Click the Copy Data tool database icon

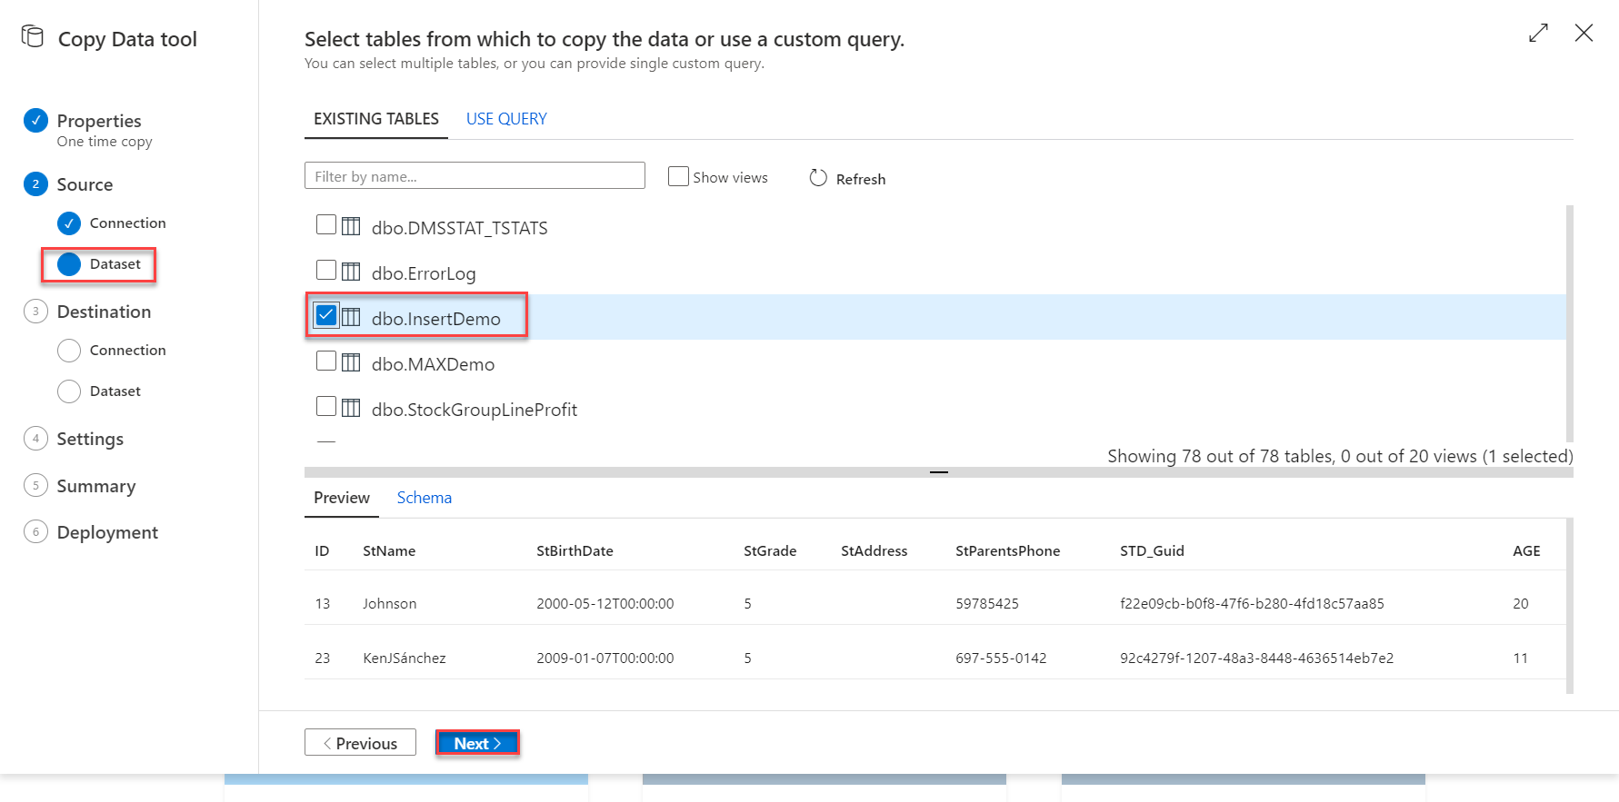click(x=33, y=36)
